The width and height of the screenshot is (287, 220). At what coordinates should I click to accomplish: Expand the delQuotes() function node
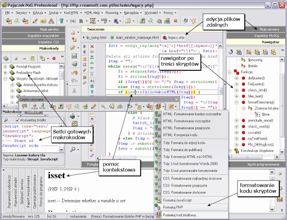[x=237, y=78]
